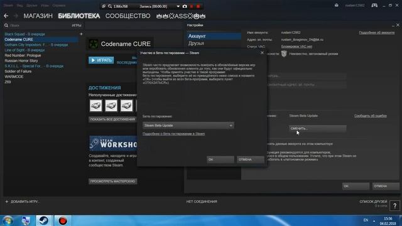Click the plus icon beside Black Squad

pos(81,34)
